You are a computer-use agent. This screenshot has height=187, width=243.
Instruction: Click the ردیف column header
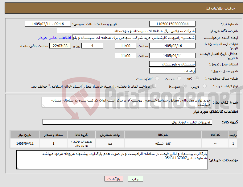233,135
